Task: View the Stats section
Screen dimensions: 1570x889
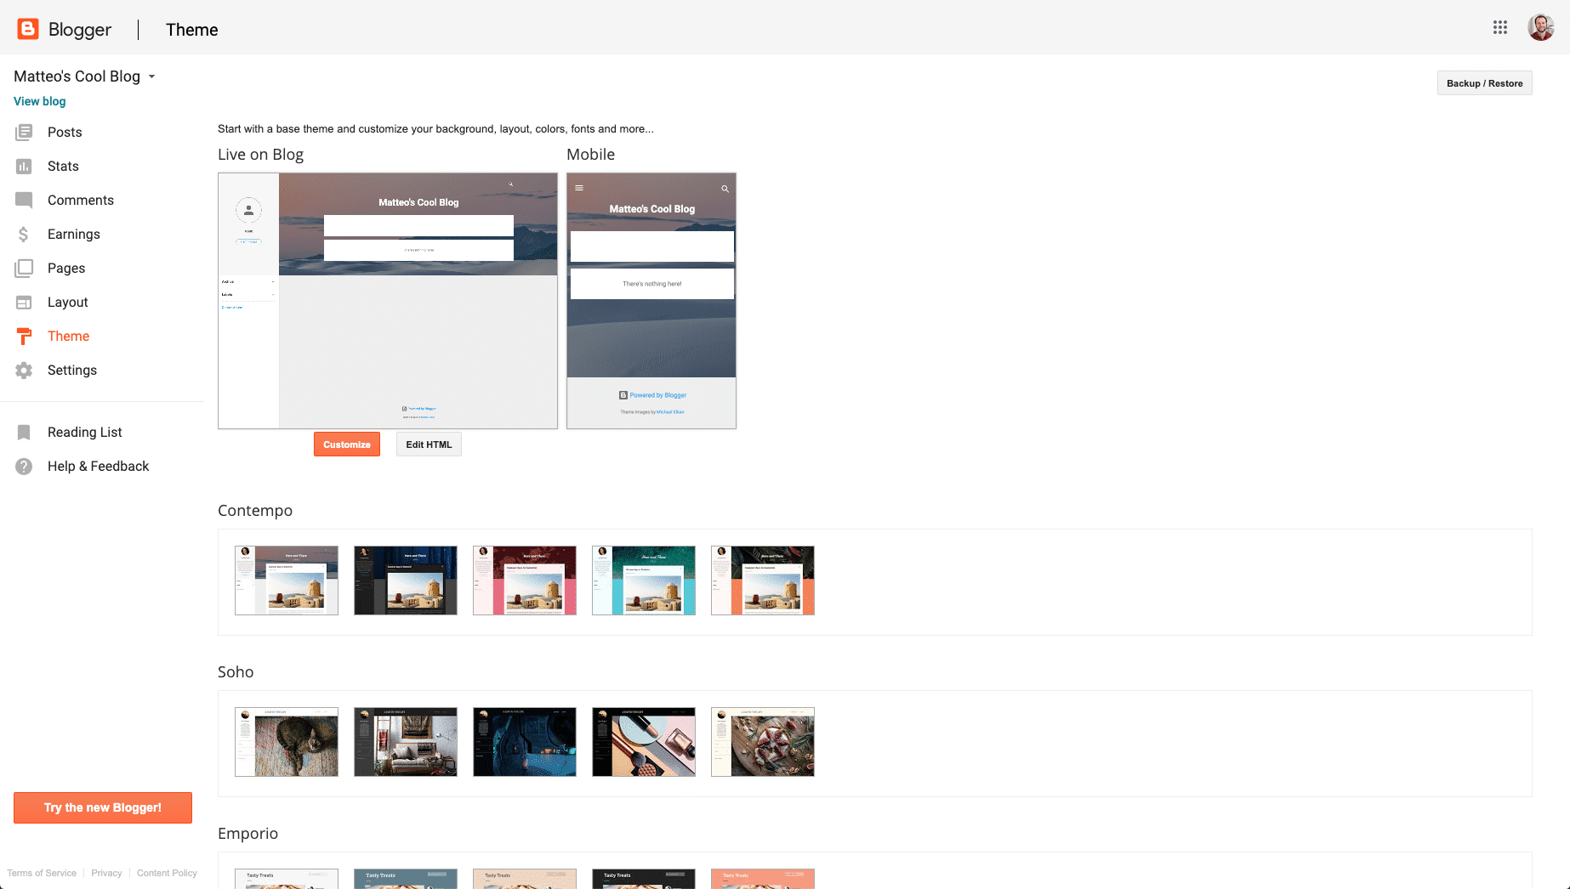Action: [62, 166]
